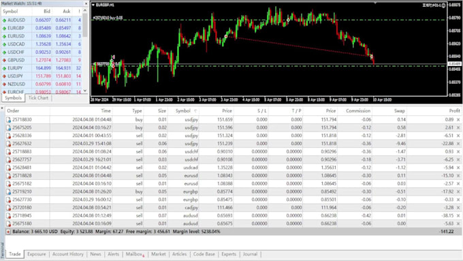Click the current price tag on chart scale

pos(454,64)
